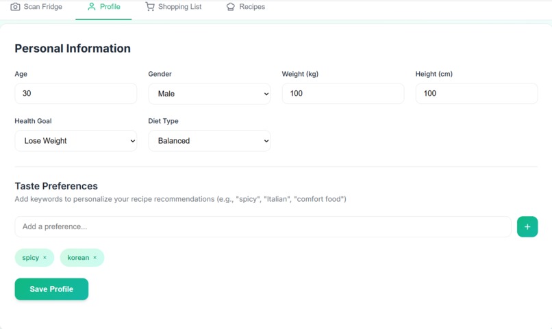Image resolution: width=552 pixels, height=329 pixels.
Task: Switch to the Shopping List tab
Action: click(x=173, y=7)
